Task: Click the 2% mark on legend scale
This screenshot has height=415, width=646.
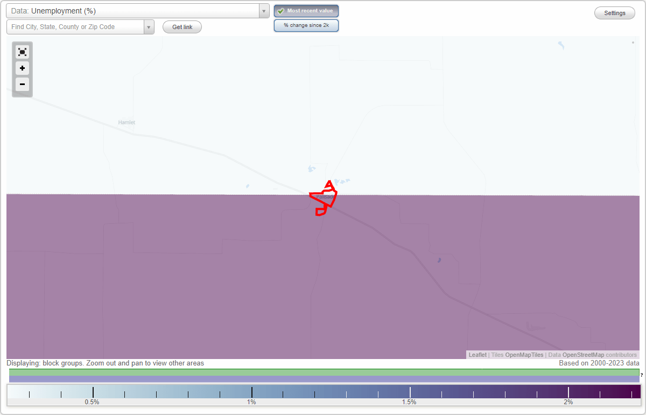Action: click(x=568, y=402)
